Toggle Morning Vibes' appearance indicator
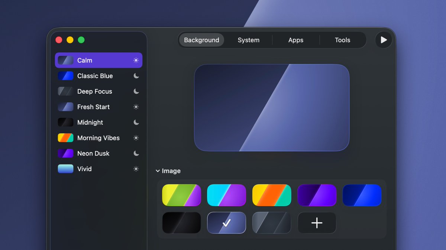 136,138
